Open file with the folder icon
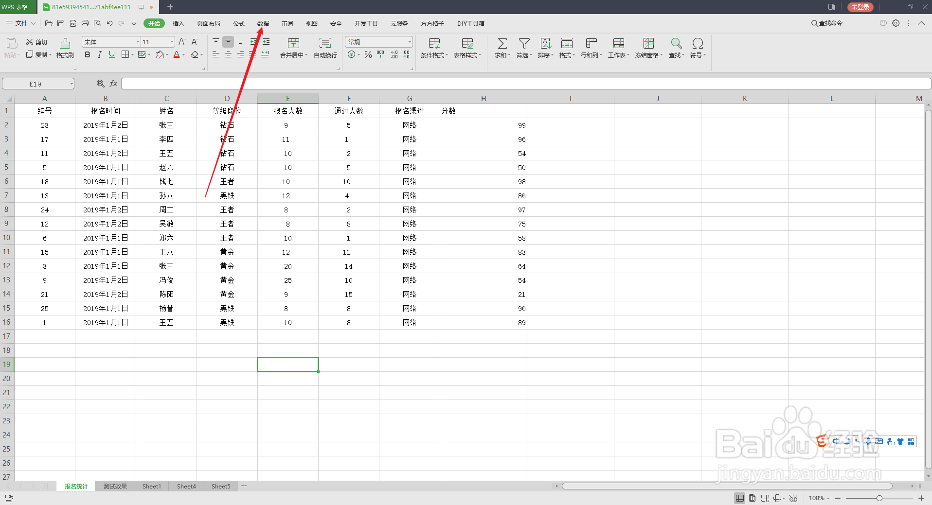The height and width of the screenshot is (505, 932). 49,23
